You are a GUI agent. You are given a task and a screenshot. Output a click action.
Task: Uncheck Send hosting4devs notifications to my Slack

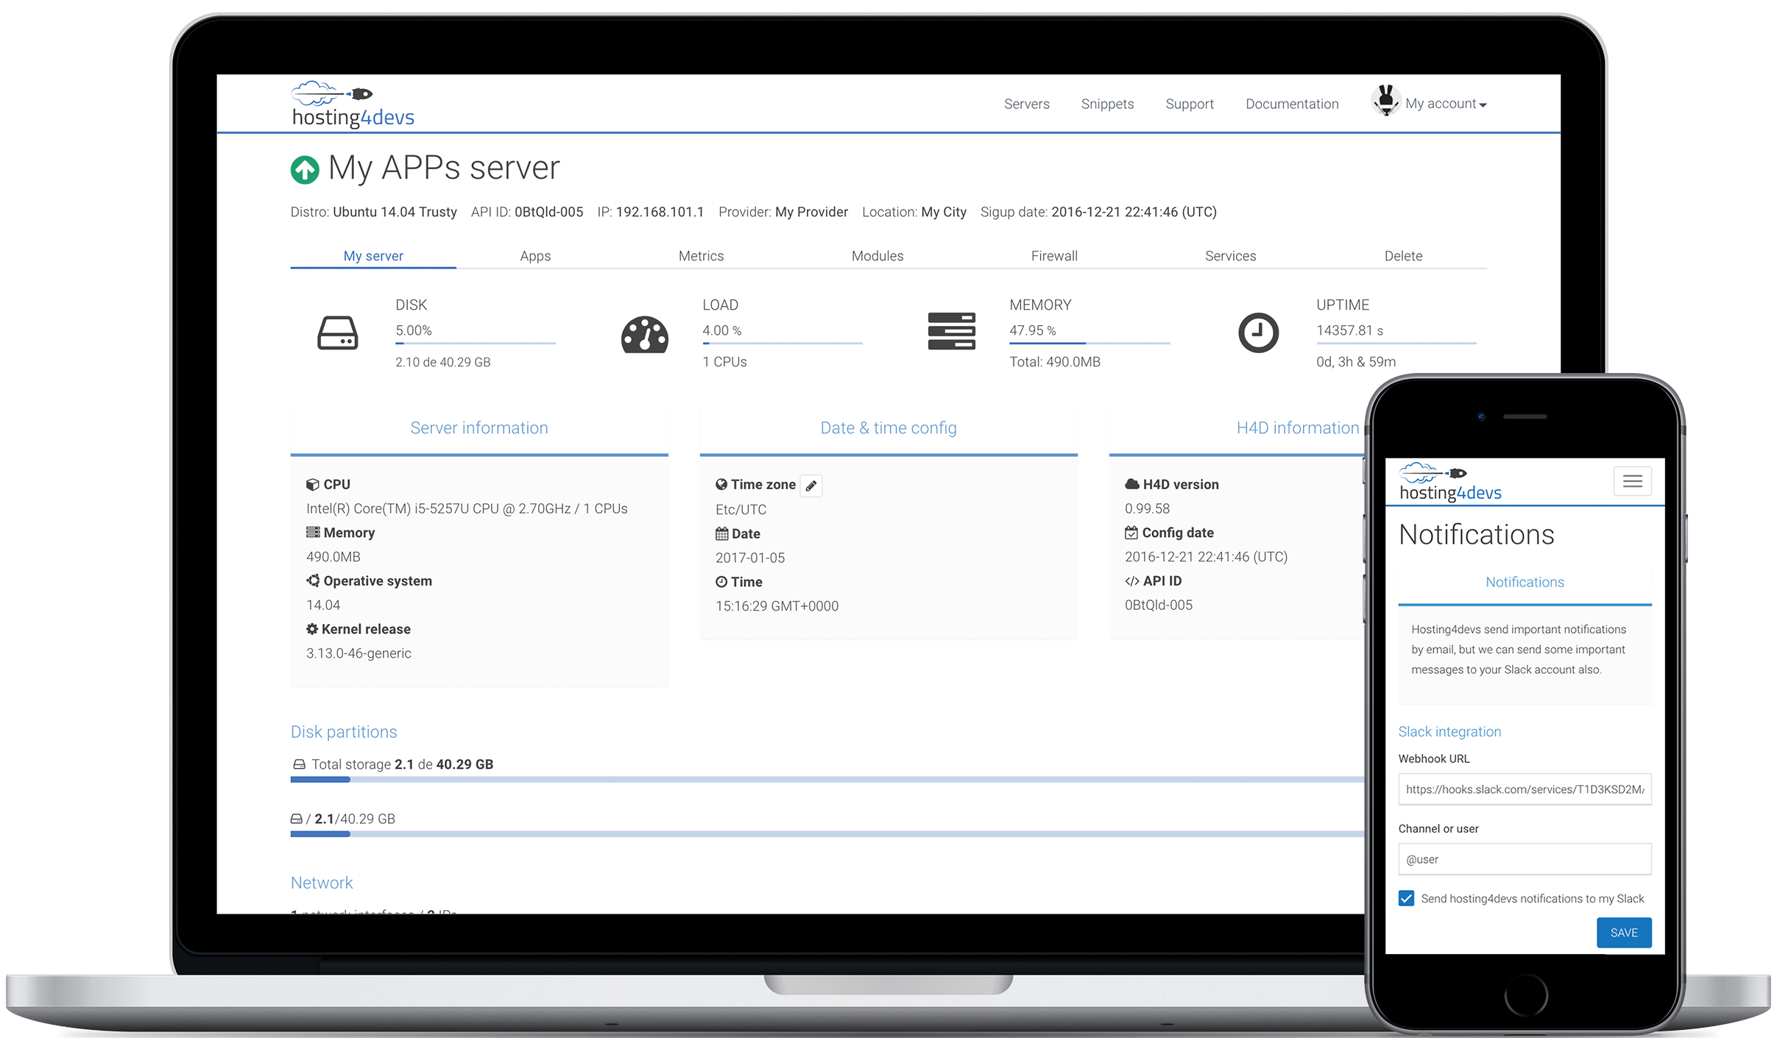click(x=1406, y=898)
